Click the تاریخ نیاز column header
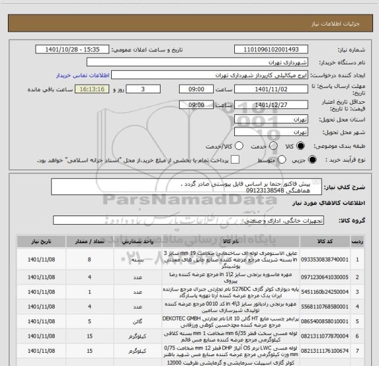 (x=41, y=241)
